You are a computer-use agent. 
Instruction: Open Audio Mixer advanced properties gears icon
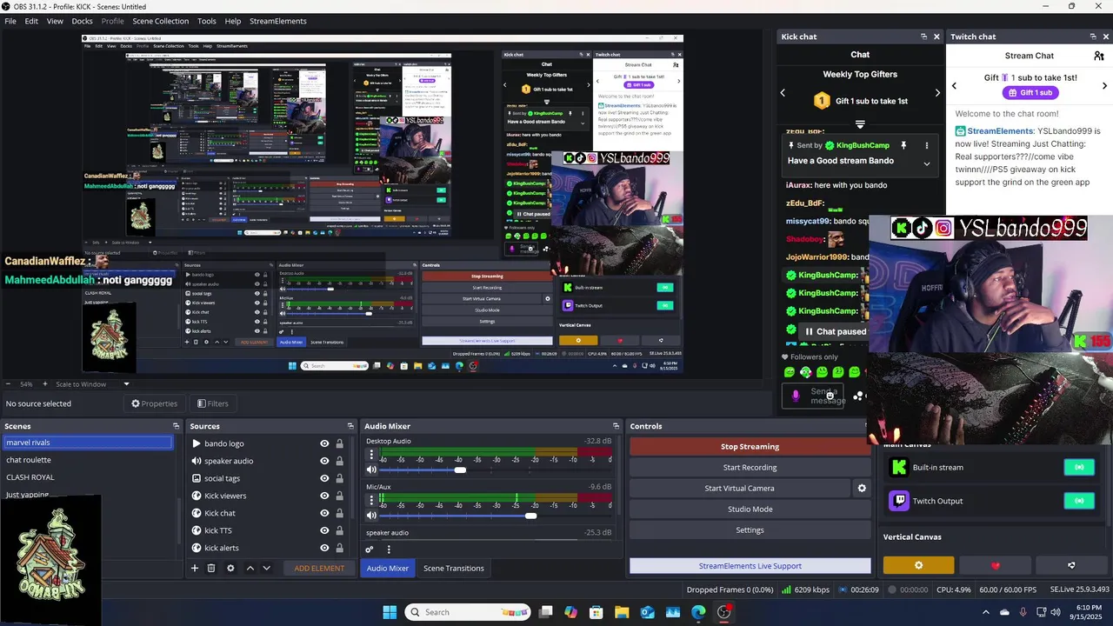[x=370, y=549]
